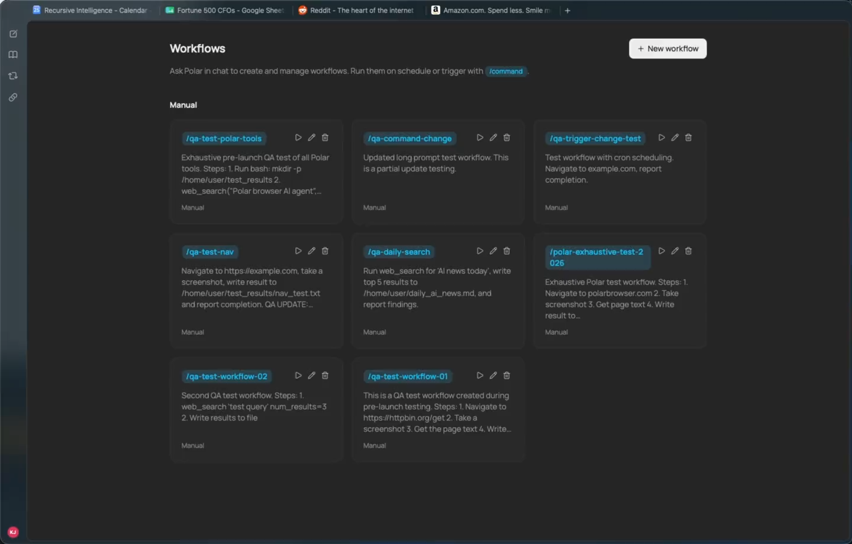The image size is (852, 544).
Task: Click the 'This is a QA test workflow' description
Action: tap(437, 413)
